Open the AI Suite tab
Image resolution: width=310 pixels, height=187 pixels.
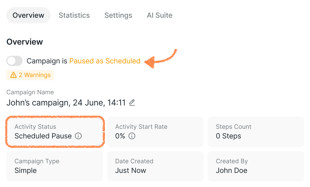(160, 15)
